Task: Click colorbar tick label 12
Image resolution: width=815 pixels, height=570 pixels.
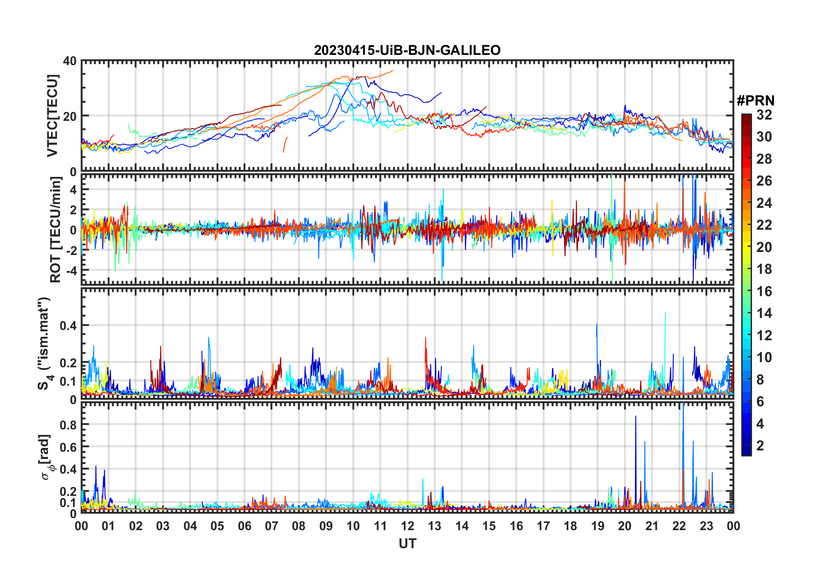Action: (764, 336)
